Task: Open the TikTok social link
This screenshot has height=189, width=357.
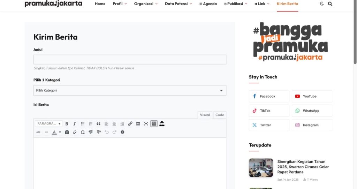Action: coord(269,111)
